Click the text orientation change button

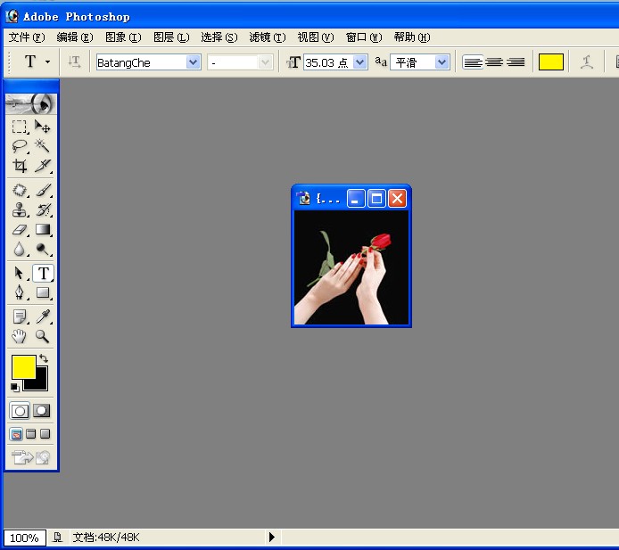75,62
